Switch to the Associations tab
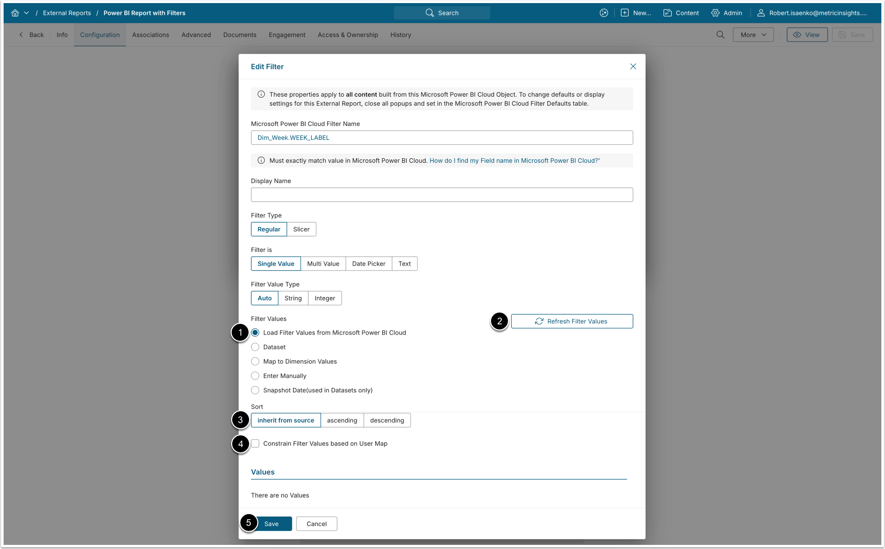The height and width of the screenshot is (549, 885). point(150,35)
